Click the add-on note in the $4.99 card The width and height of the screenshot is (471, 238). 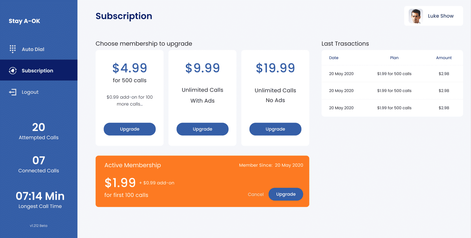pyautogui.click(x=130, y=101)
